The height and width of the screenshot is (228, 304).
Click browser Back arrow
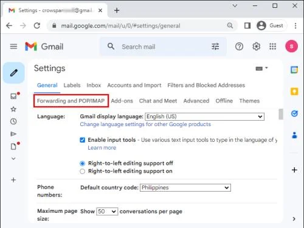tap(9, 25)
